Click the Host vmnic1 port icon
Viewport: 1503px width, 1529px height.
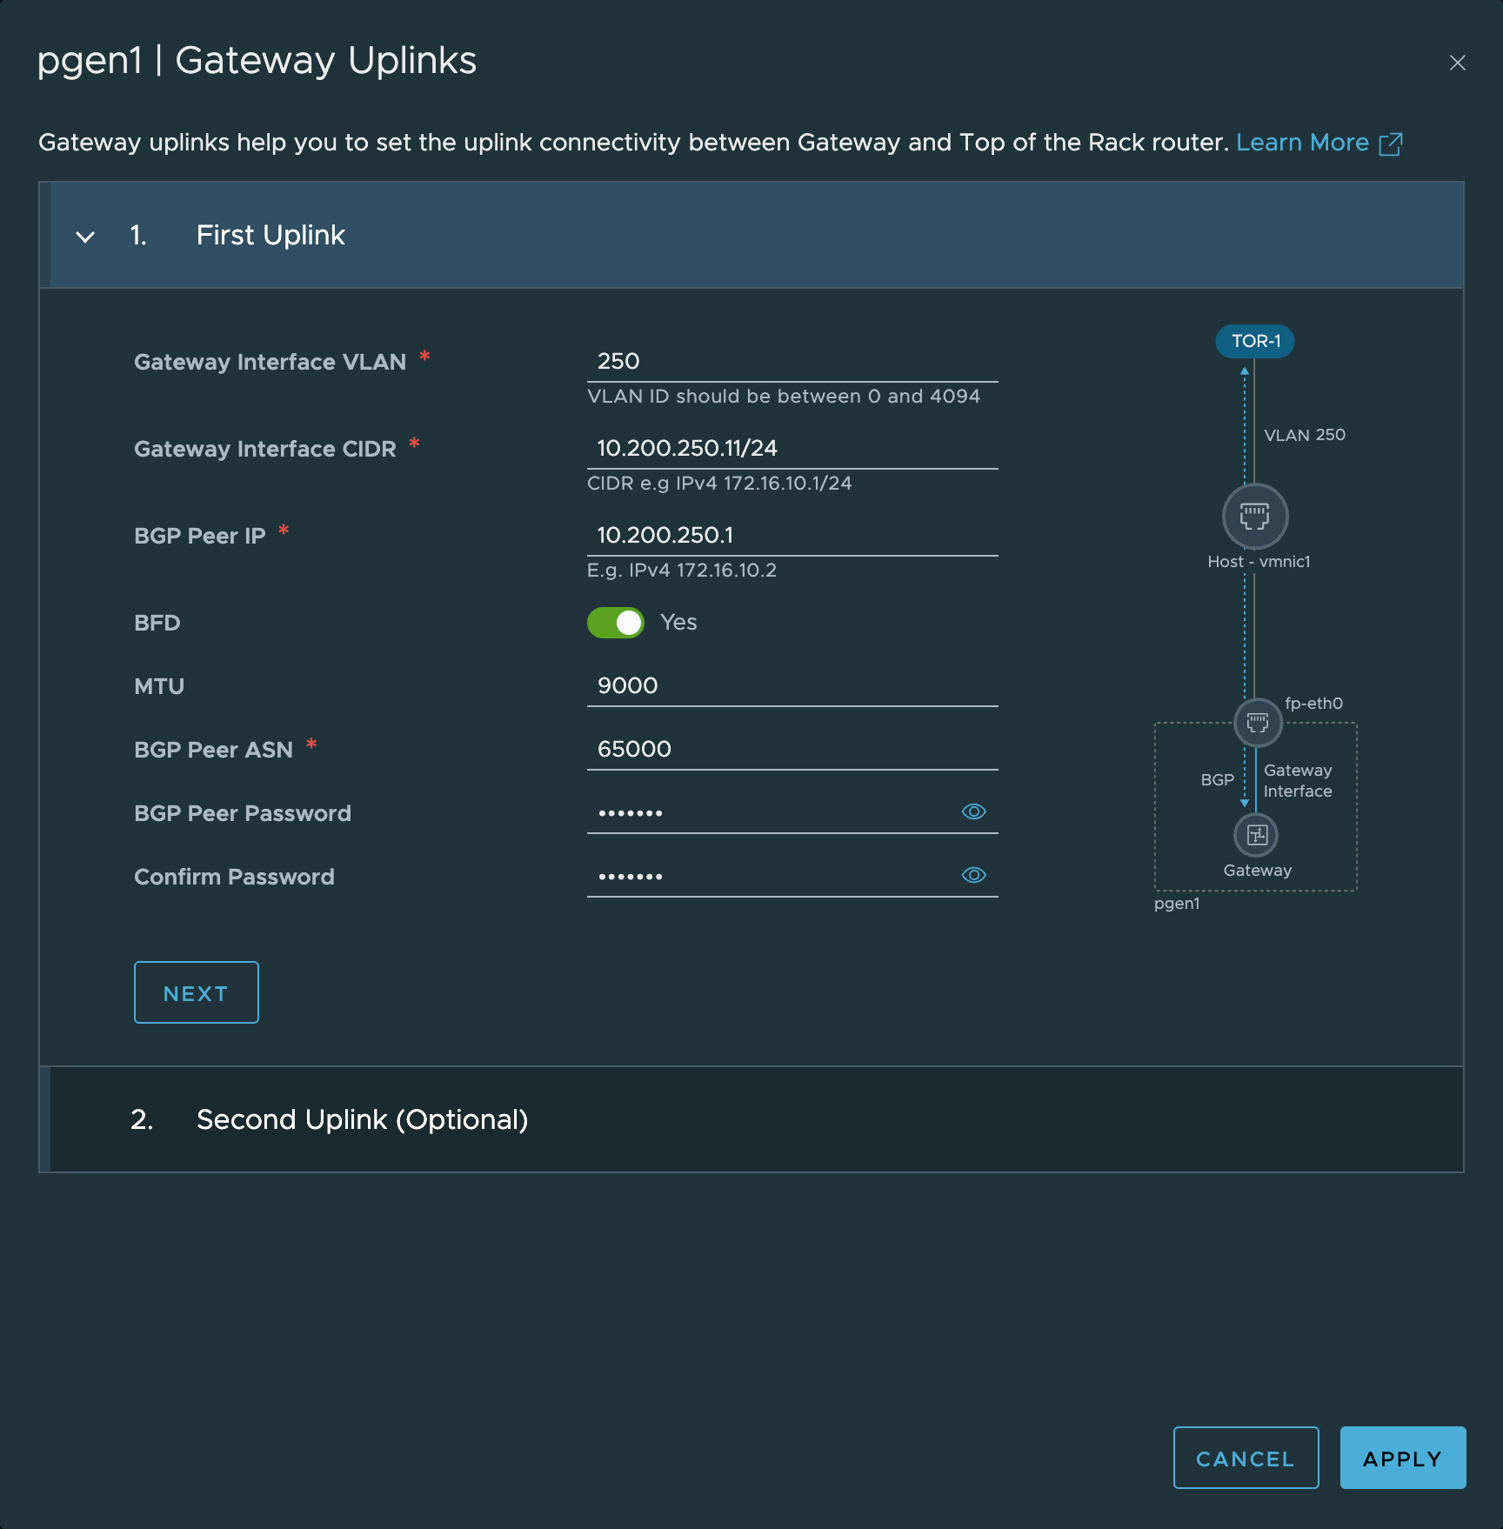[x=1254, y=517]
